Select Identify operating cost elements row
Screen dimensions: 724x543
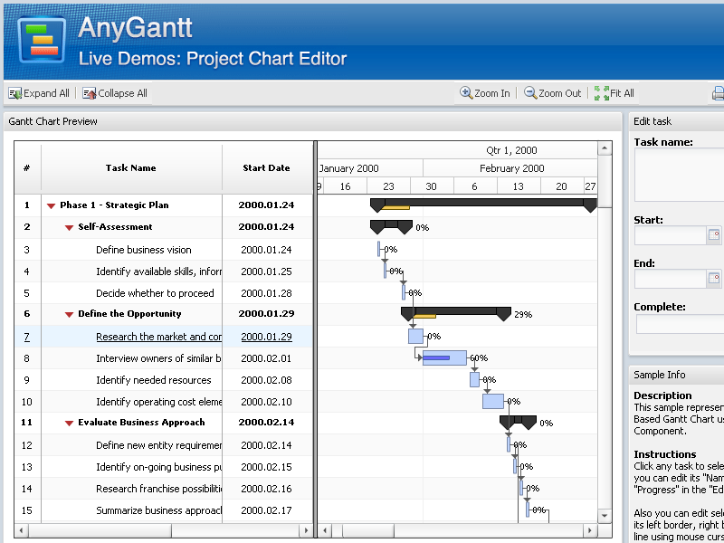pyautogui.click(x=164, y=402)
